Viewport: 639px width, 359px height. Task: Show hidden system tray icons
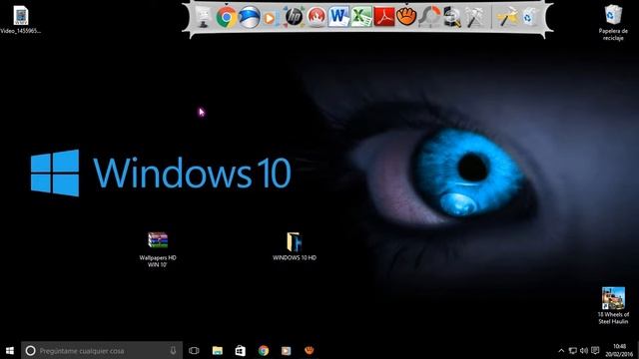click(561, 350)
